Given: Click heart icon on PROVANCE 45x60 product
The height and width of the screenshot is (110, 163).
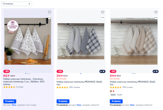Looking at the screenshot, I should [x=156, y=12].
